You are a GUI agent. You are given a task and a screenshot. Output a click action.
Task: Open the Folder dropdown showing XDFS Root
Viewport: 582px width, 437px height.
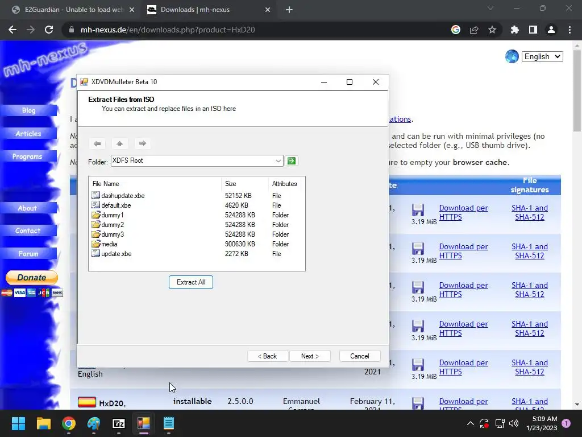click(278, 161)
